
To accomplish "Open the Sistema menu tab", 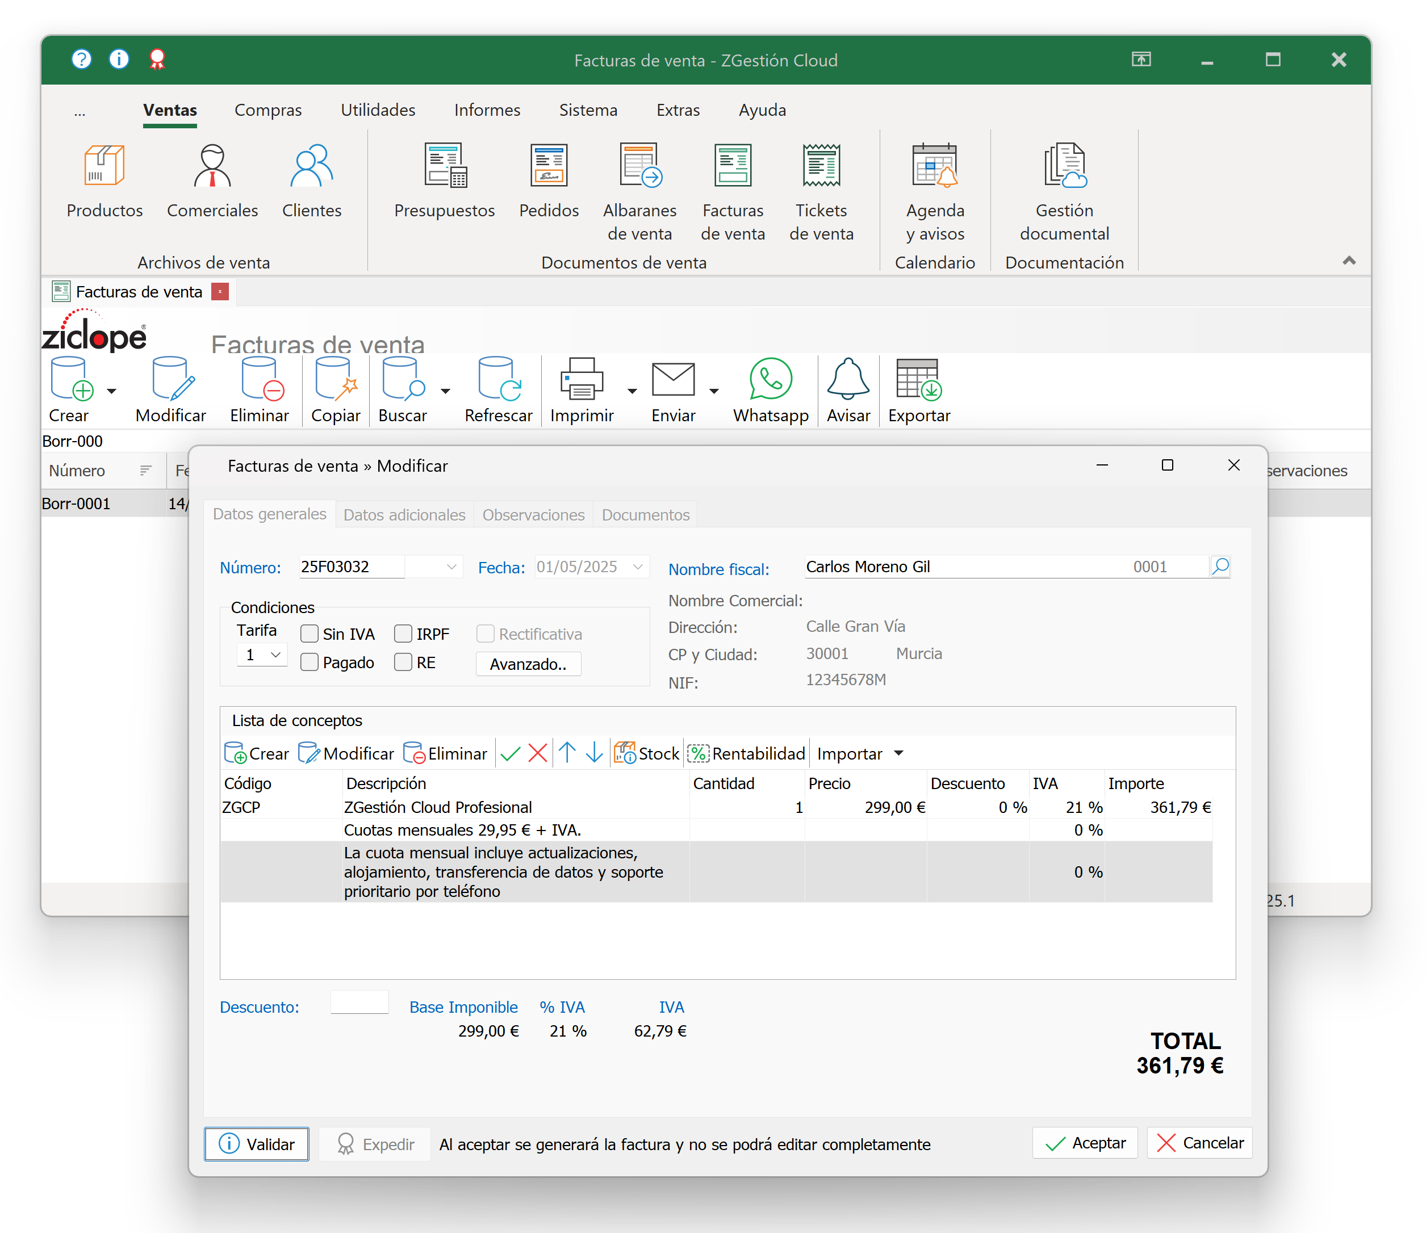I will coord(588,110).
